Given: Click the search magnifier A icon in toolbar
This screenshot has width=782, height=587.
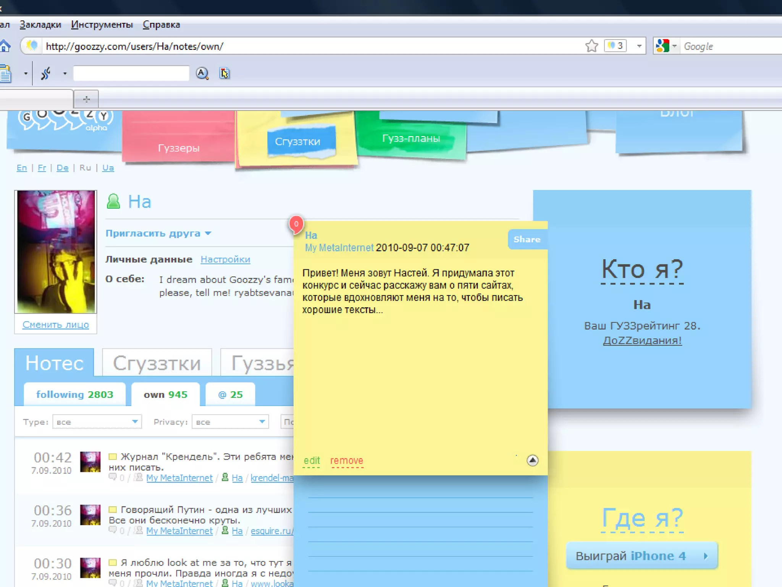Looking at the screenshot, I should coord(202,73).
